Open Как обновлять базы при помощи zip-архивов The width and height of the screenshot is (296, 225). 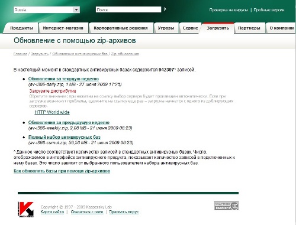[x=62, y=171]
